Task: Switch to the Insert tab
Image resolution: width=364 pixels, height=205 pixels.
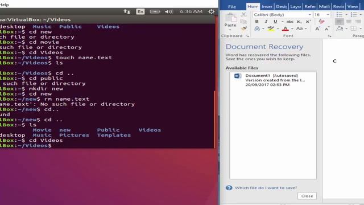Action: click(x=267, y=6)
